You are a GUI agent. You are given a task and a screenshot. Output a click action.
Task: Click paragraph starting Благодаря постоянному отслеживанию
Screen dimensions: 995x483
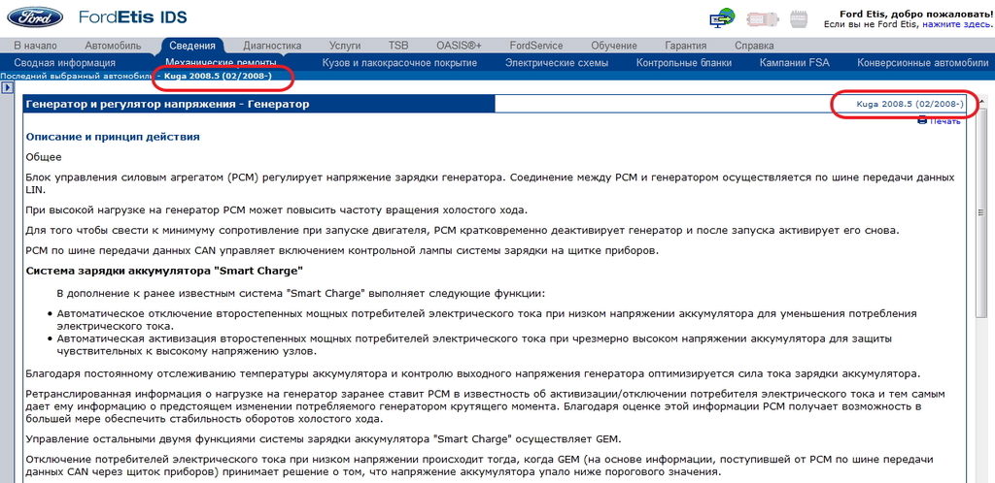coord(473,373)
